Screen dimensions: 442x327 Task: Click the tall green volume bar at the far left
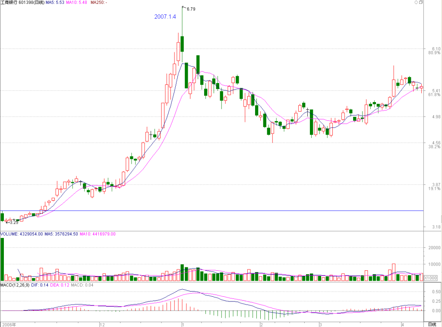[x=2, y=259]
